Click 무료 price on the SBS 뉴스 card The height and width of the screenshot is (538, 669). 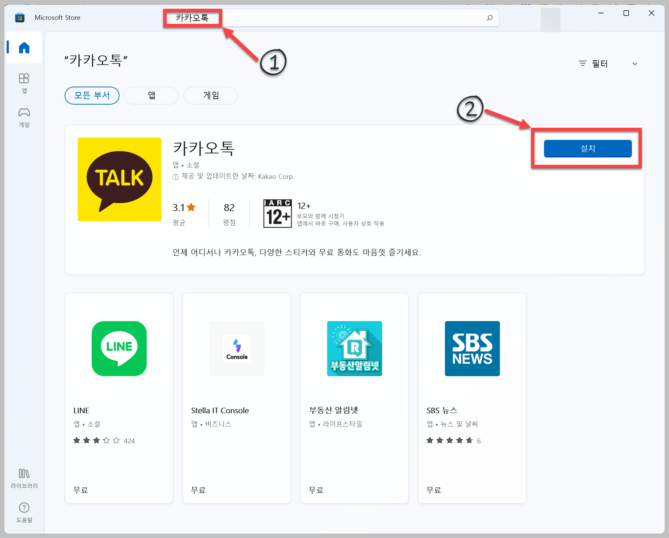(x=434, y=490)
